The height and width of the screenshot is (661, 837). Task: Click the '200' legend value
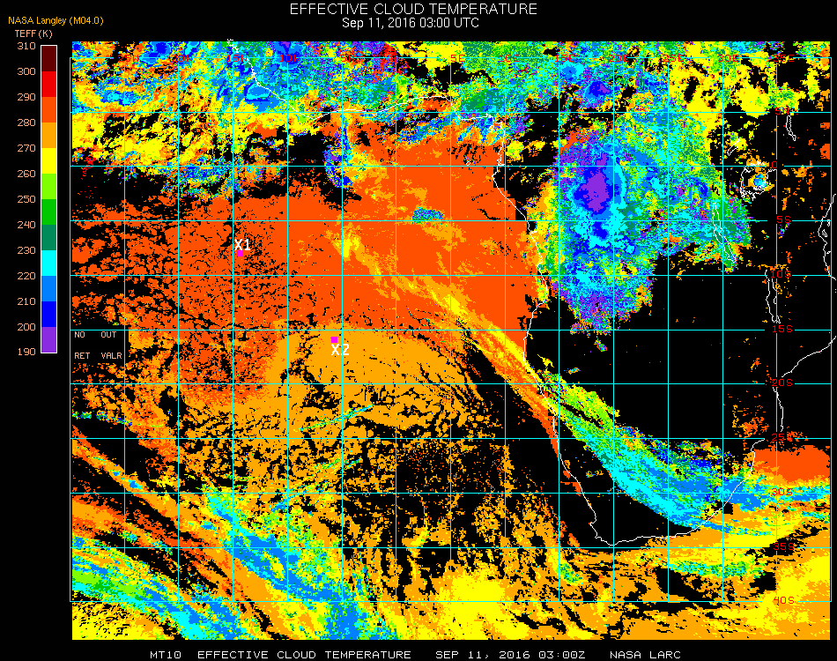26,327
